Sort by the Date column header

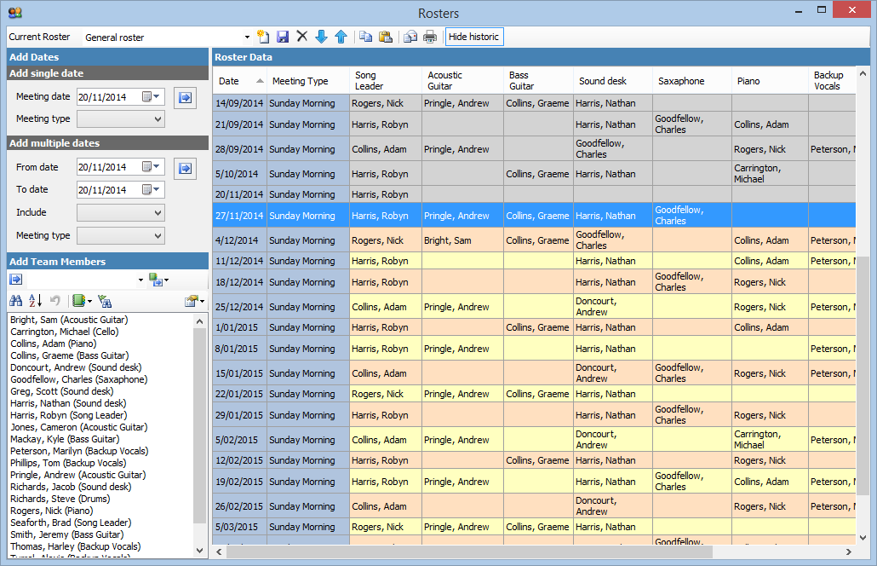[x=239, y=81]
